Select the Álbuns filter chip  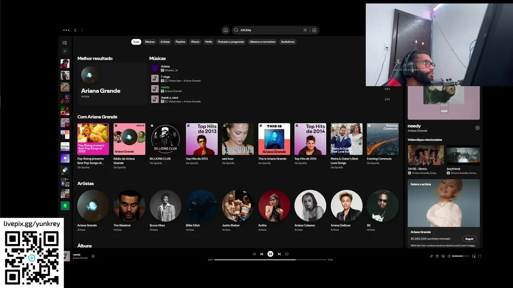tap(195, 42)
